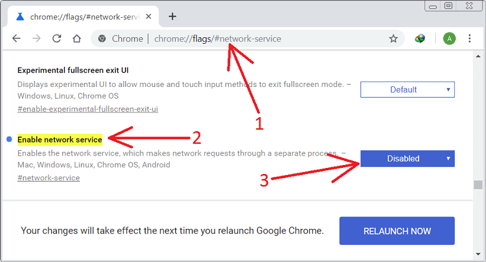This screenshot has width=486, height=262.
Task: Focus the address bar URL
Action: [x=218, y=38]
